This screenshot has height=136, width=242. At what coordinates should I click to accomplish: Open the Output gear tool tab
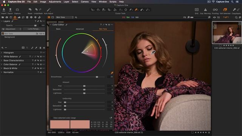(35, 17)
